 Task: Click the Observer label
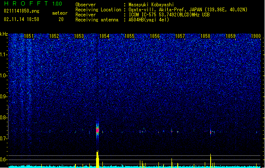pyautogui.click(x=86, y=5)
